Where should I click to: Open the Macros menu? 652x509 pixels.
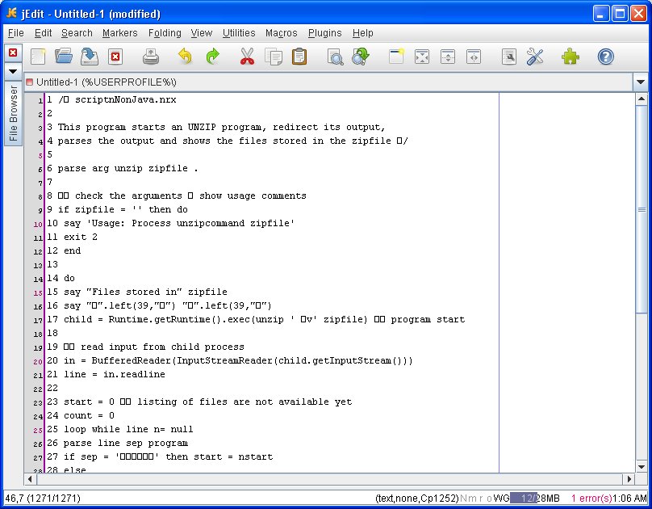[x=281, y=33]
